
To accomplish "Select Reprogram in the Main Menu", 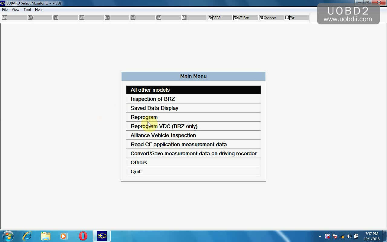I will coord(144,117).
